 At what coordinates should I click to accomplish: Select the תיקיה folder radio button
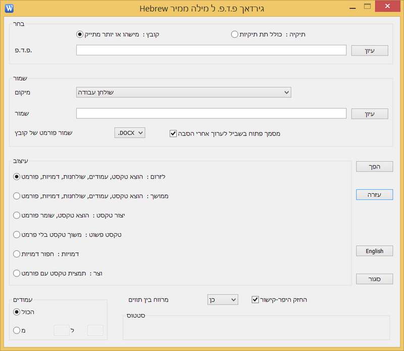click(x=234, y=34)
